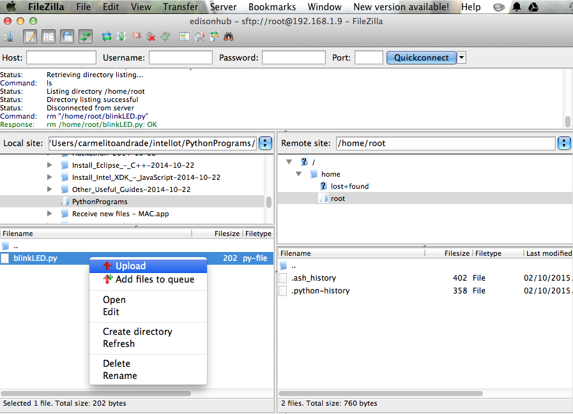
Task: Choose Edit in the context menu
Action: pos(148,312)
